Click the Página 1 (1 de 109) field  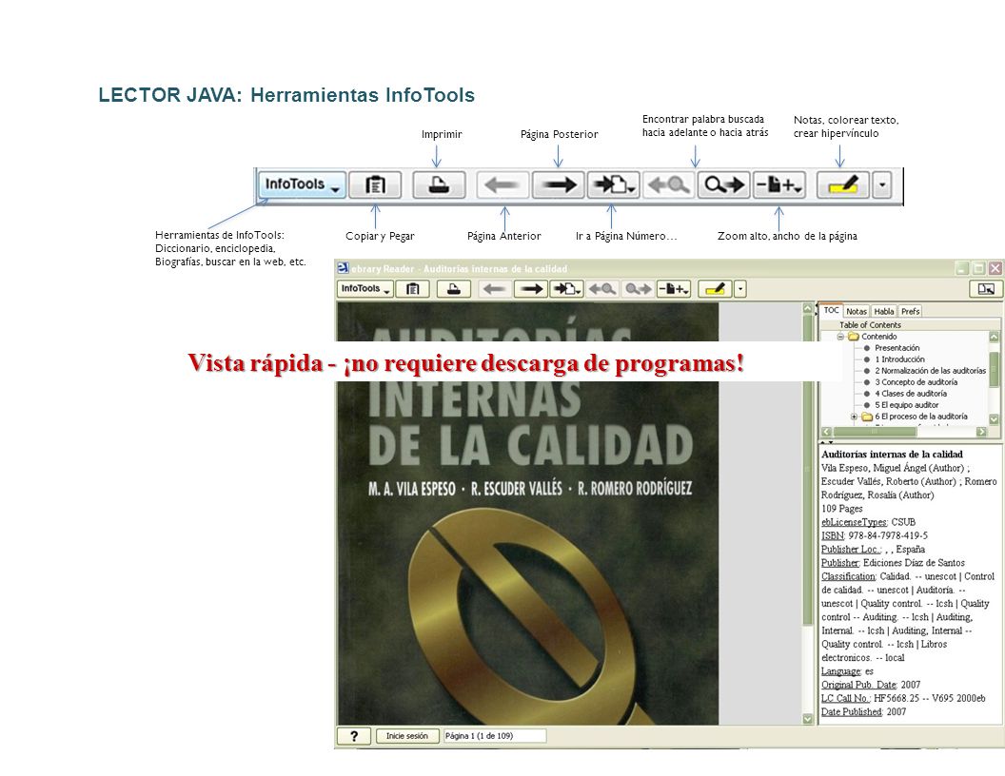[495, 736]
